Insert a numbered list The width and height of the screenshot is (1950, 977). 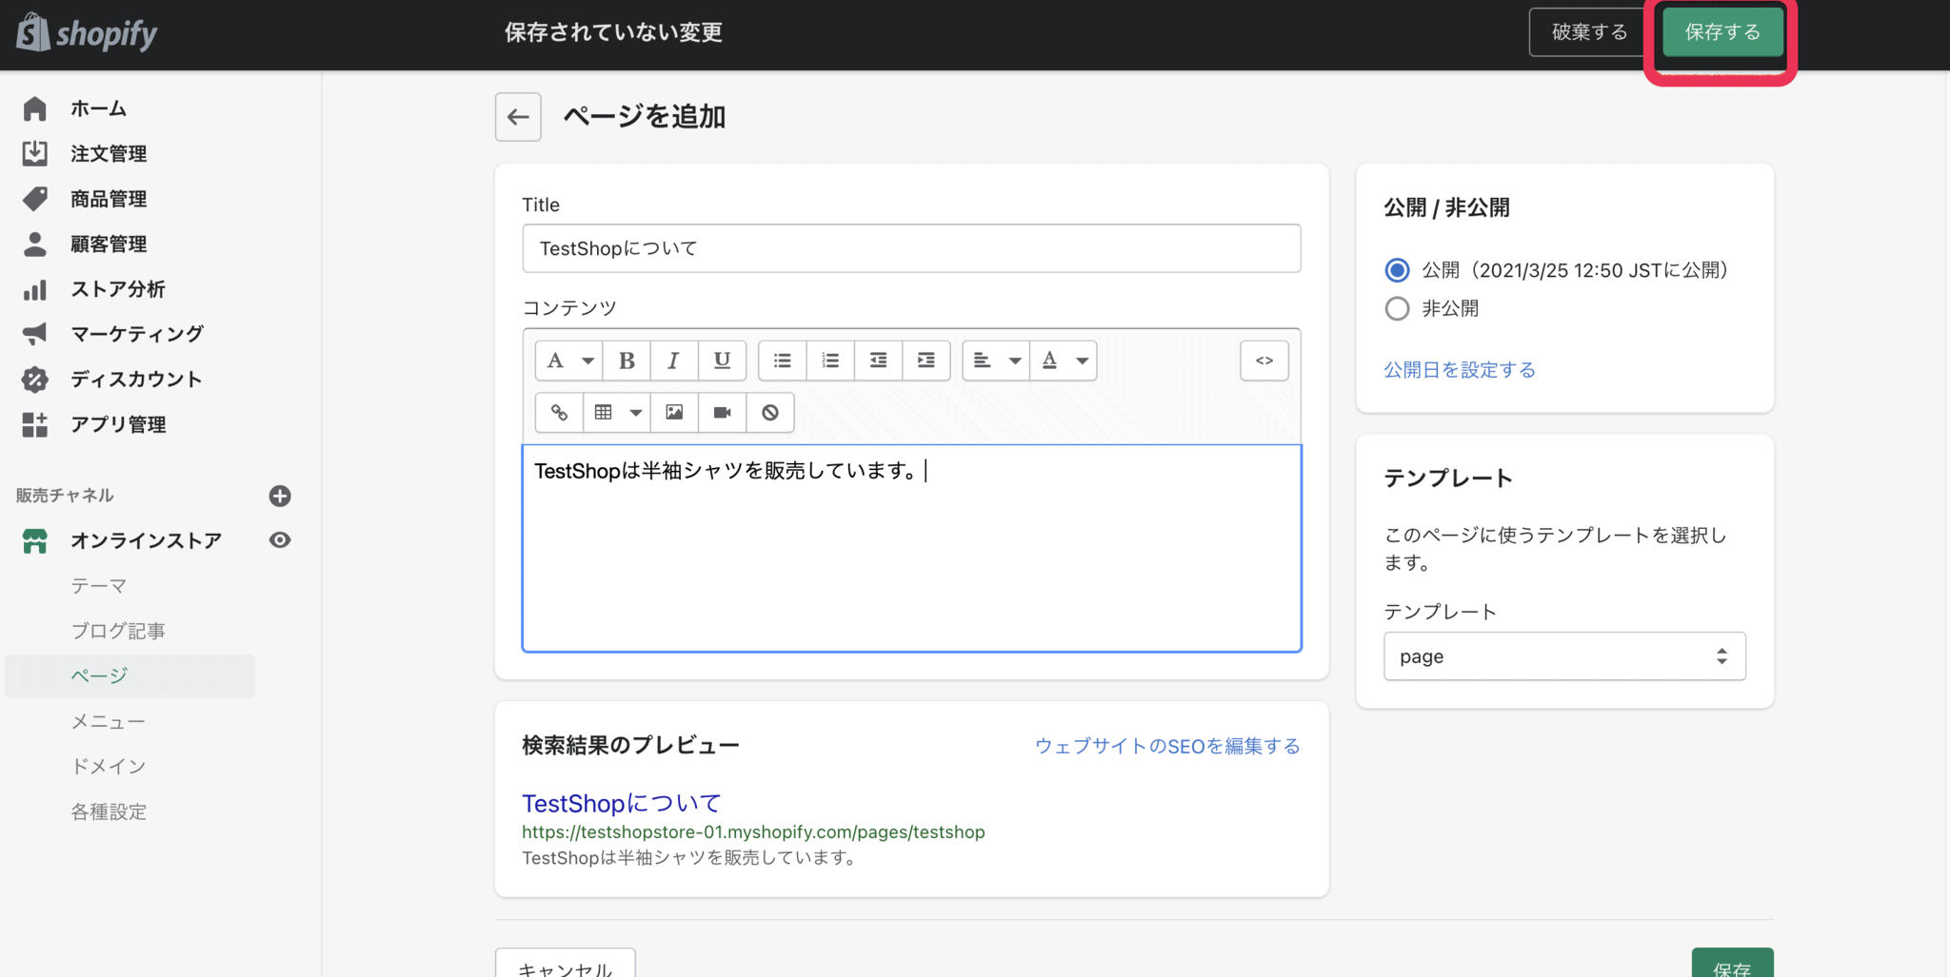pyautogui.click(x=829, y=360)
